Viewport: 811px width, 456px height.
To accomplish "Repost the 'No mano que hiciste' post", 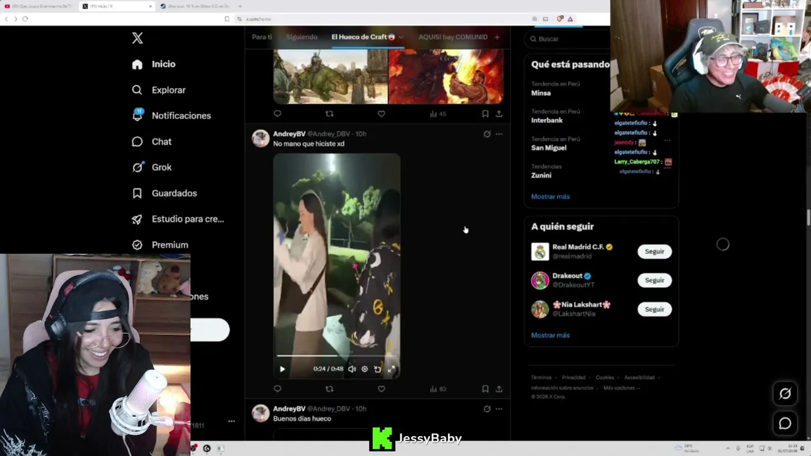I will click(x=329, y=389).
